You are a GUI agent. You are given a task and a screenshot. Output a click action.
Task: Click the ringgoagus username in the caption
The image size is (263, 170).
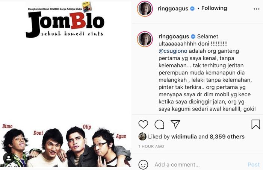pos(174,36)
